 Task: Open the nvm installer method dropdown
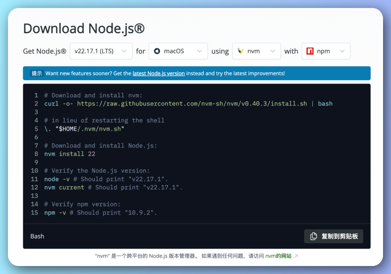(256, 51)
